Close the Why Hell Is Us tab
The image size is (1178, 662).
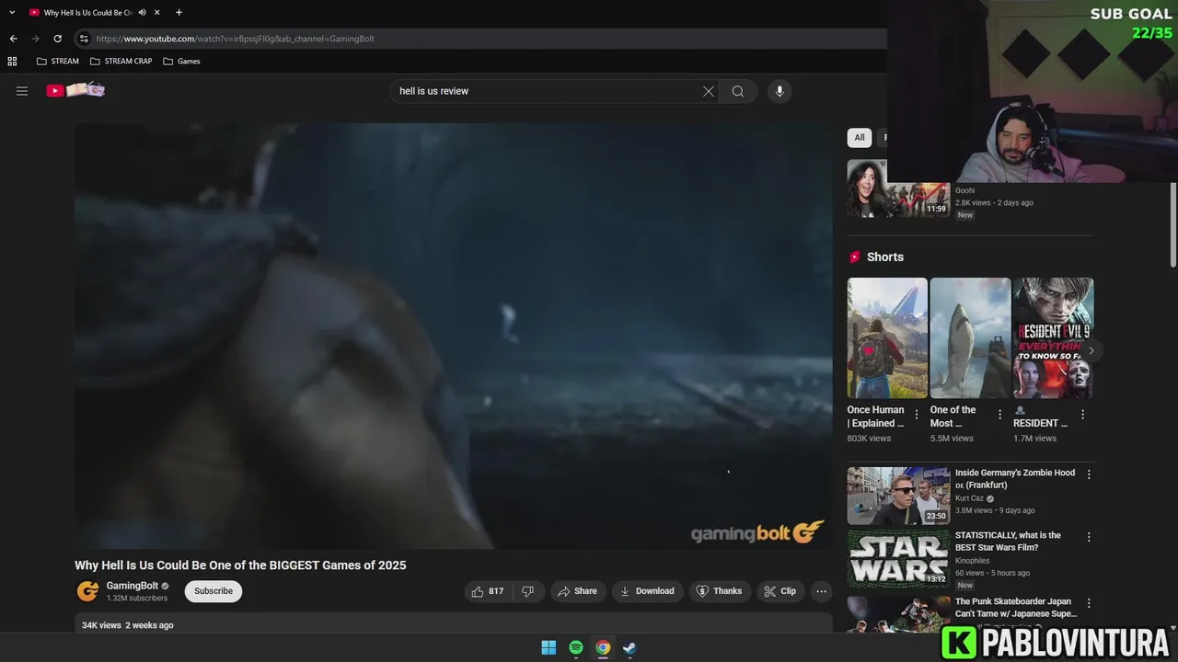pyautogui.click(x=157, y=13)
